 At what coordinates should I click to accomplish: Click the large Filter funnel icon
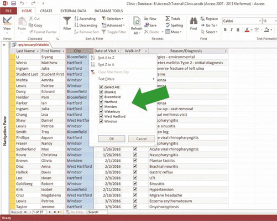click(x=67, y=21)
